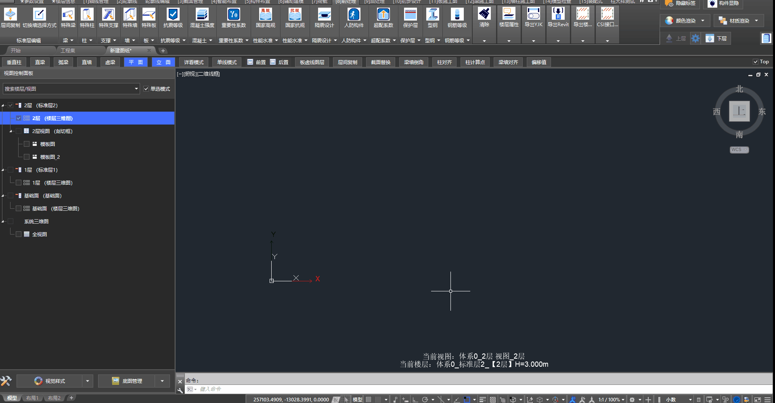Check the 模板图_2 checkbox
Image resolution: width=775 pixels, height=403 pixels.
tap(27, 157)
